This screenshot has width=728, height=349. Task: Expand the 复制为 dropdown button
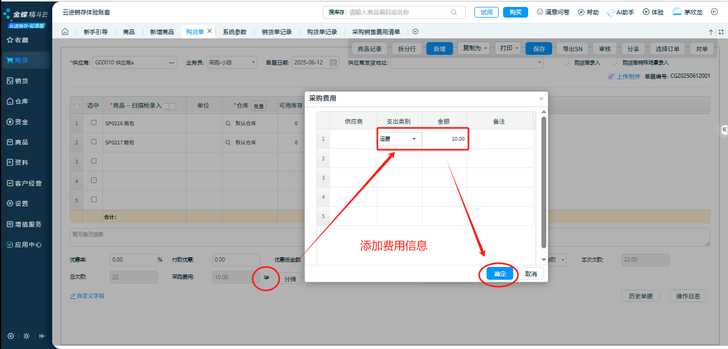tap(486, 48)
